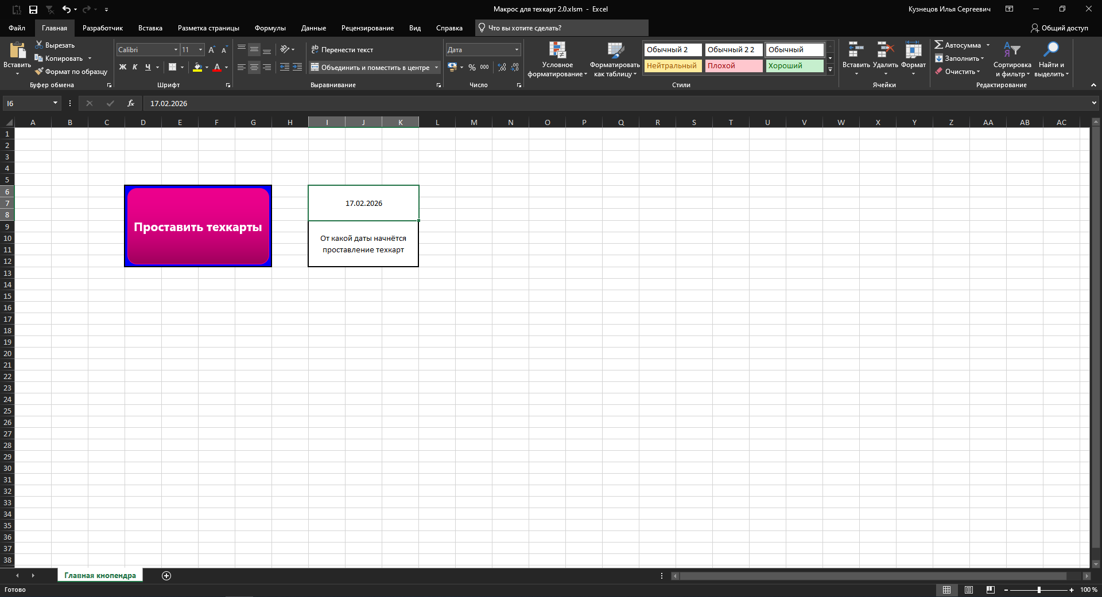Switch to Page Layout view icon

click(969, 590)
